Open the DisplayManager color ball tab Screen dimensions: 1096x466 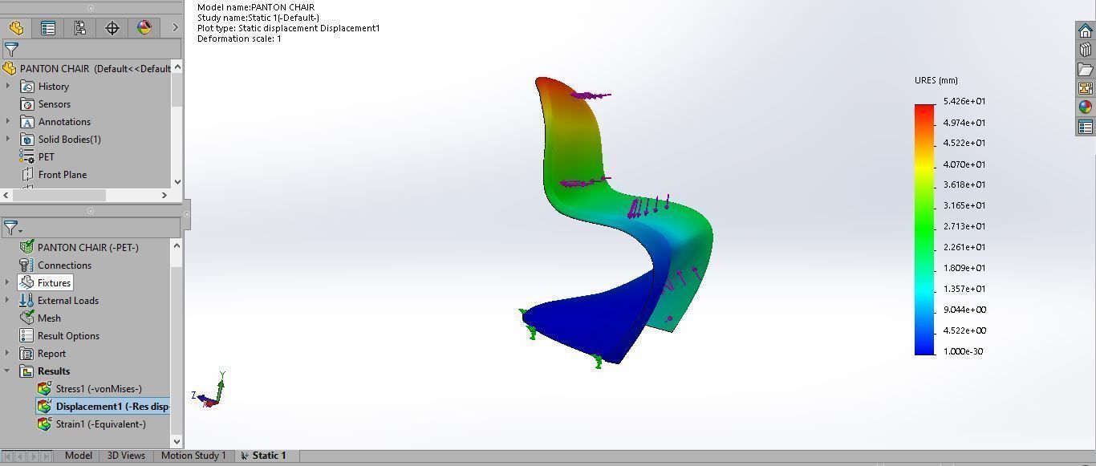pyautogui.click(x=144, y=28)
